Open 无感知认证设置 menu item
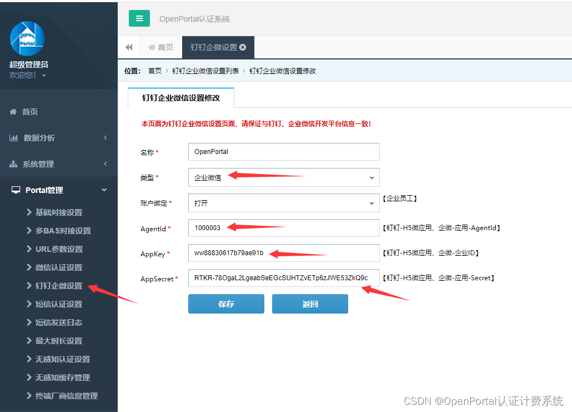The height and width of the screenshot is (412, 572). click(62, 359)
